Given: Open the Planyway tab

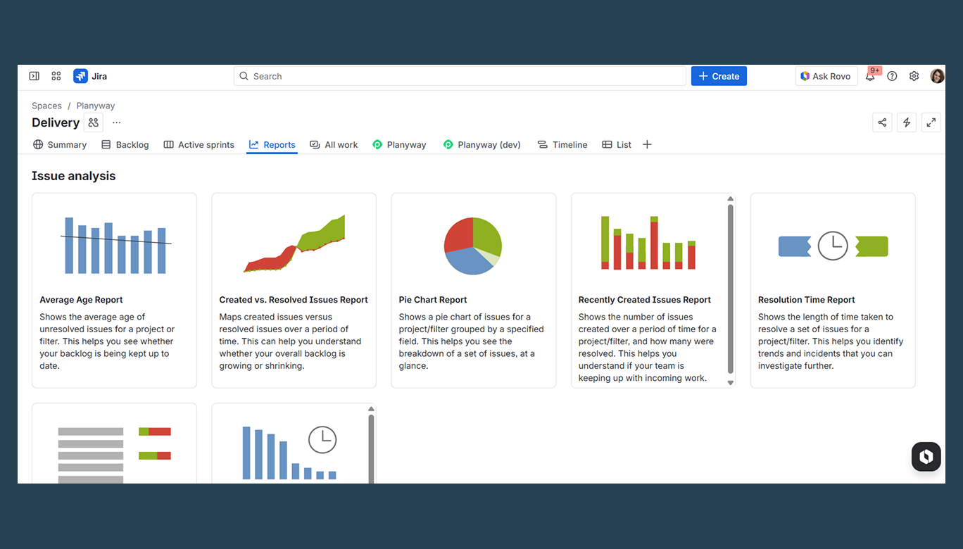Looking at the screenshot, I should (x=399, y=144).
